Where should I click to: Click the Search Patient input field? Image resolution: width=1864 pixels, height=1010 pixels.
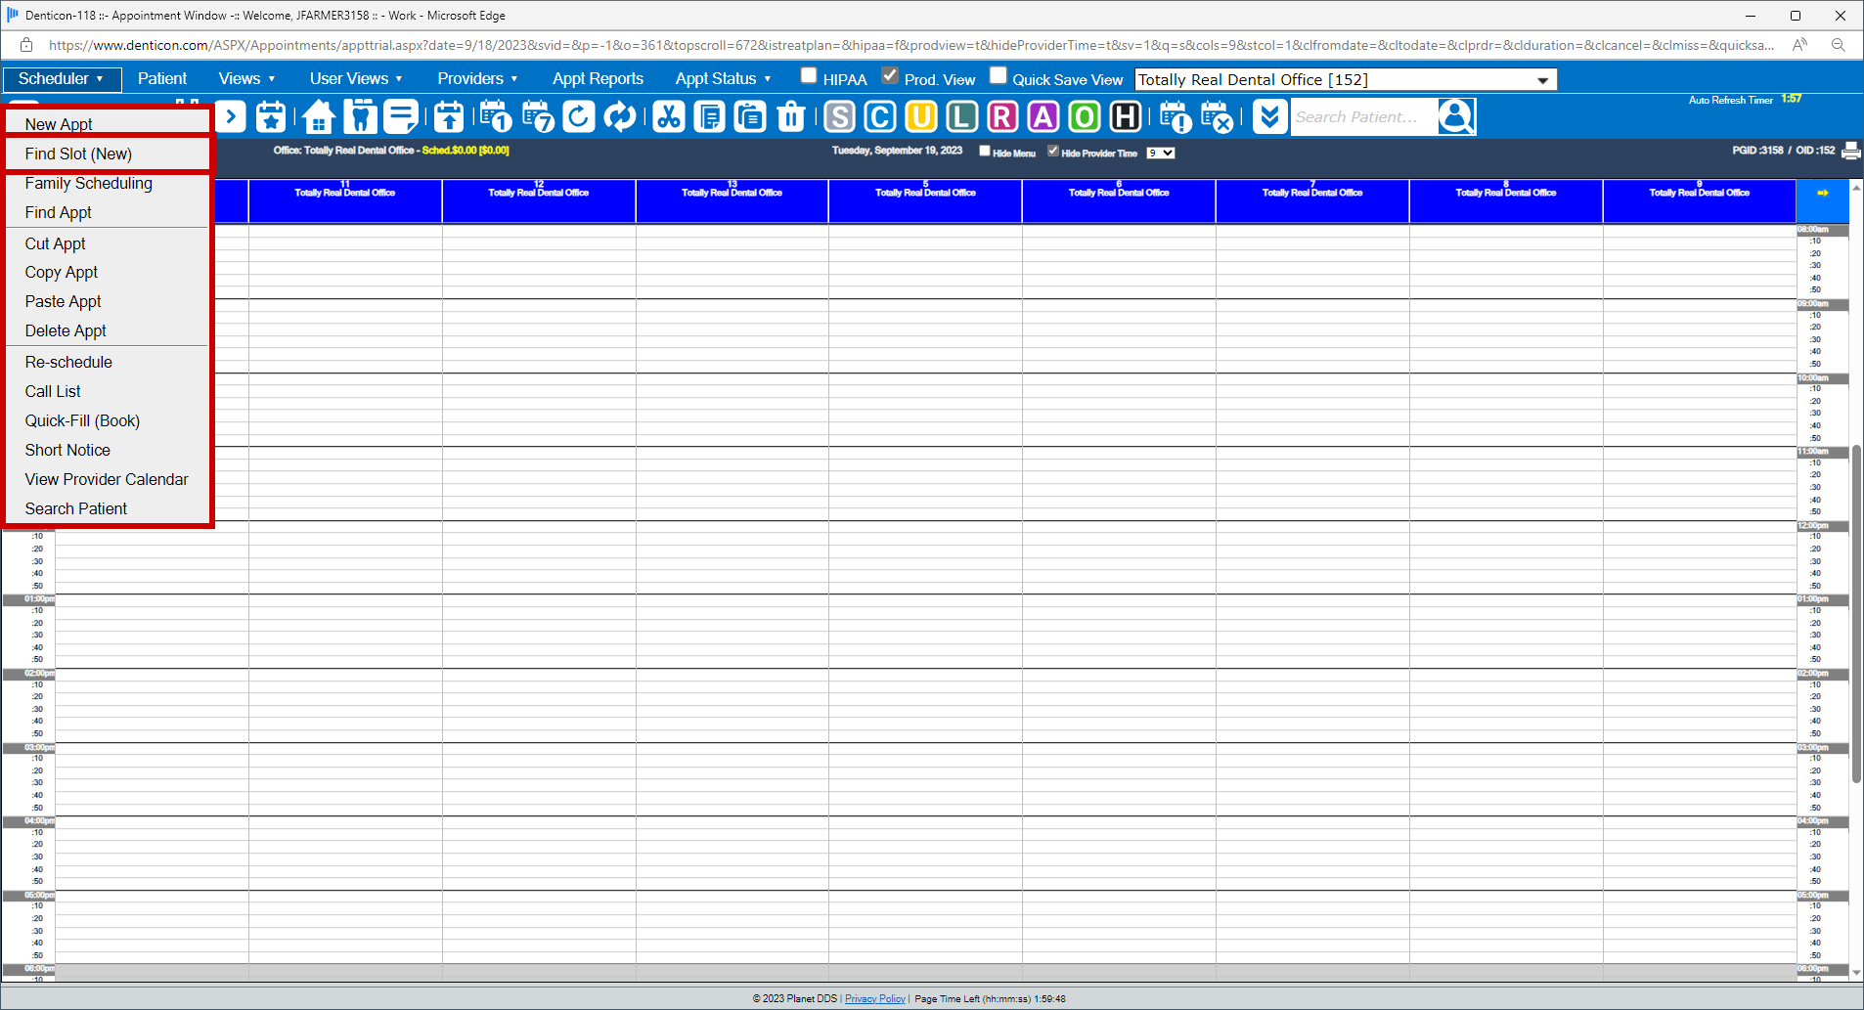tap(1364, 116)
